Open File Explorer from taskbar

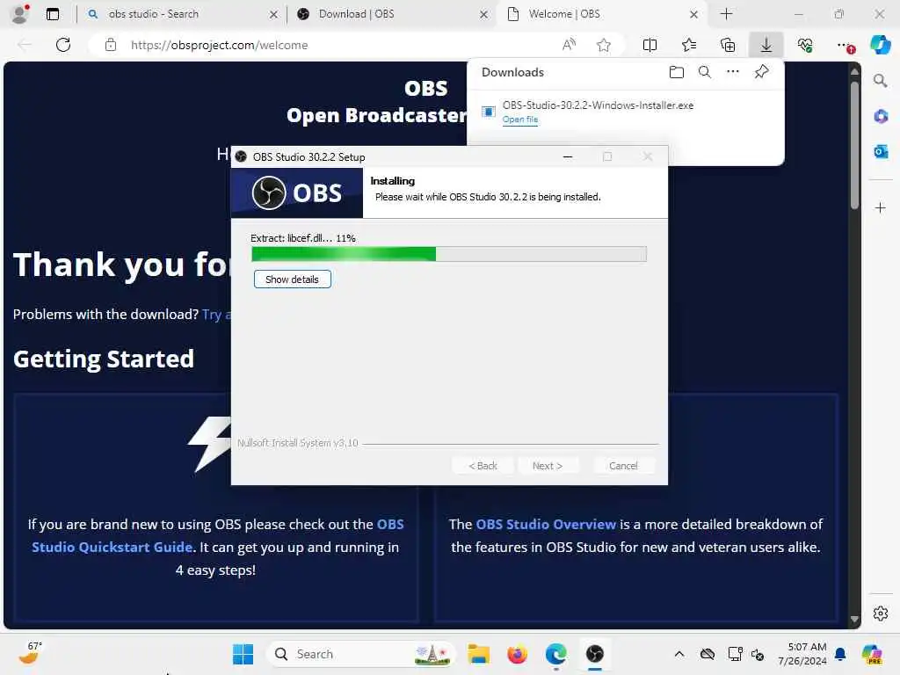tap(478, 654)
